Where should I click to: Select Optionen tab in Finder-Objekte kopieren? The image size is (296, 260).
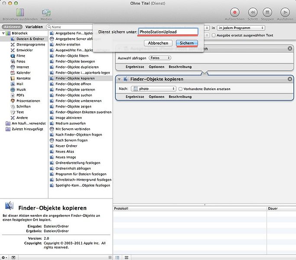click(x=156, y=97)
